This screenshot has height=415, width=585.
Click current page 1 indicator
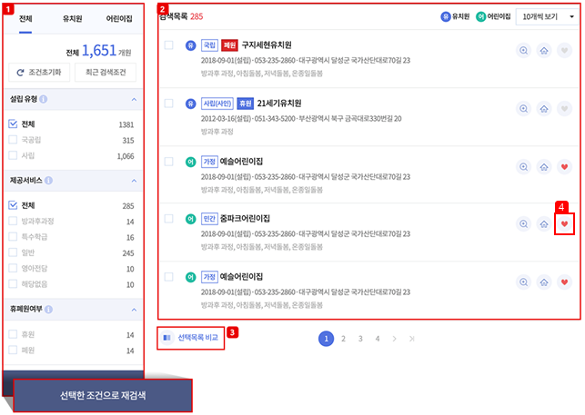click(x=326, y=339)
